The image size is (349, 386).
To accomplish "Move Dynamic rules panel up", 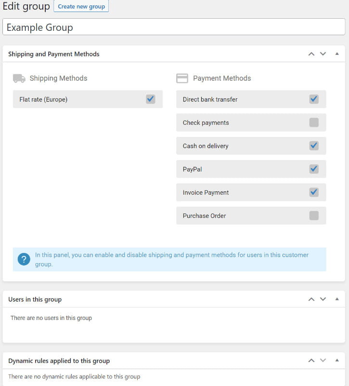I will [x=311, y=360].
